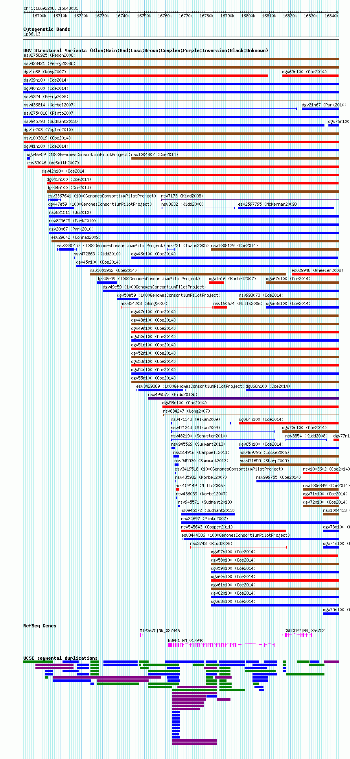Select nsv1003602 (Coe2014) label
The image size is (350, 759).
326,469
